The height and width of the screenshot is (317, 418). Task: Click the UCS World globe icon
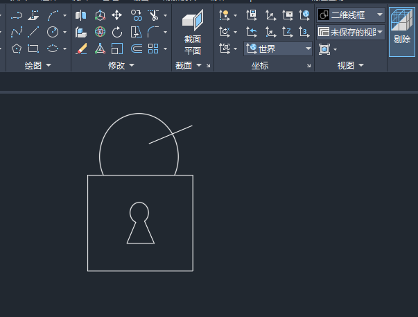[x=304, y=15]
